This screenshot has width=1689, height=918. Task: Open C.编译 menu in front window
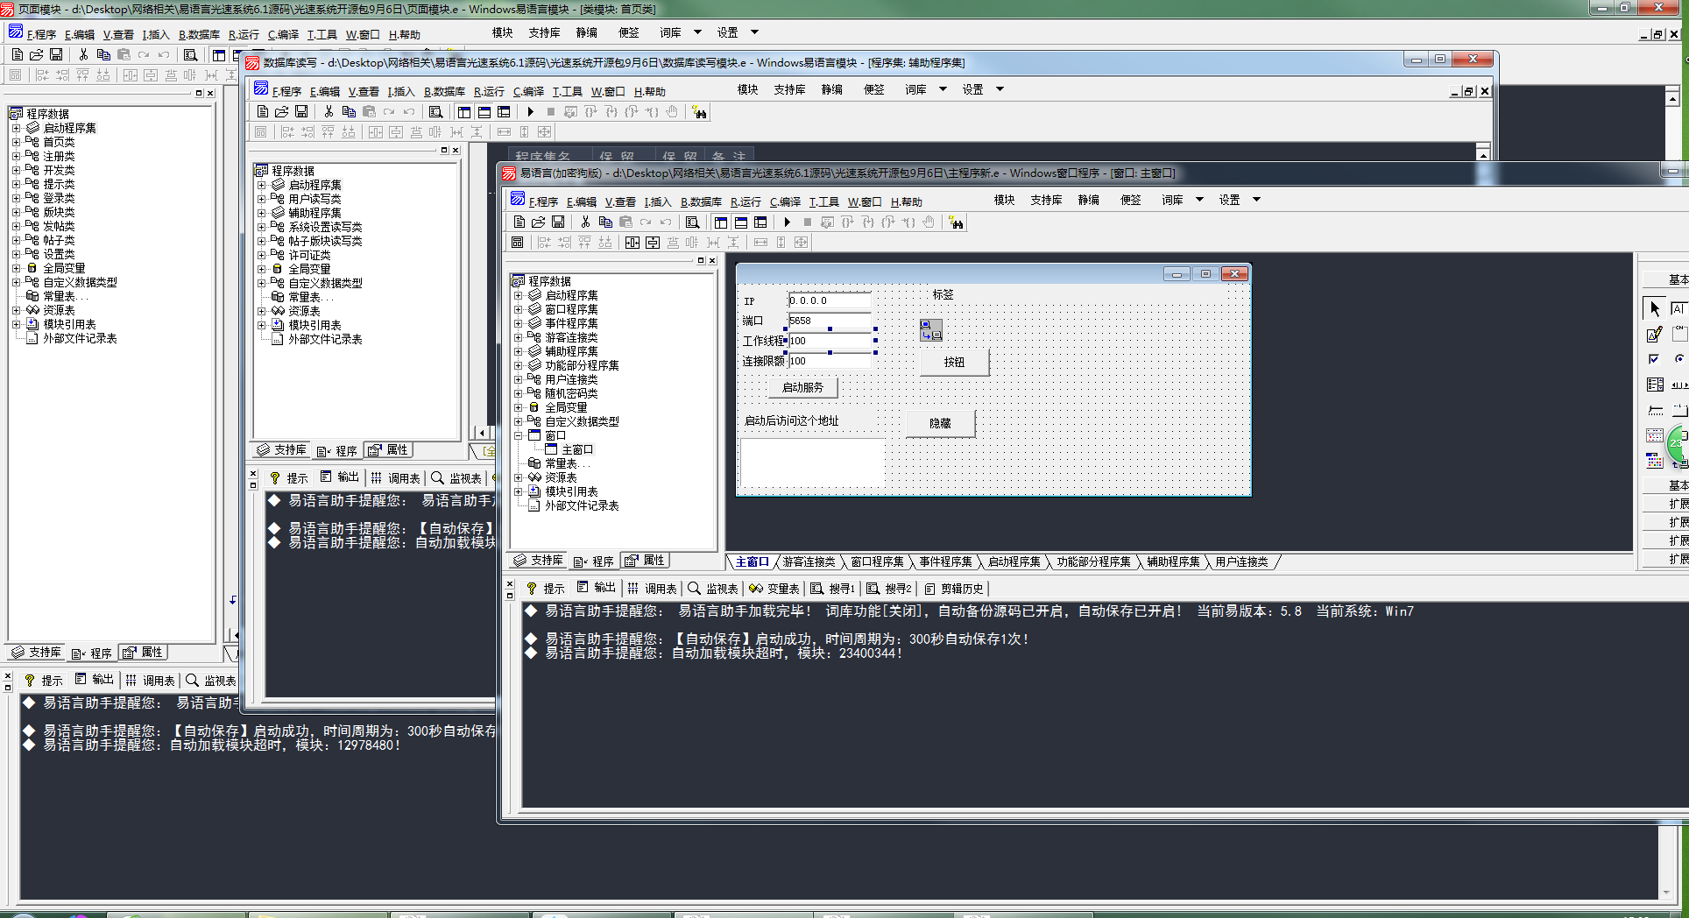(785, 201)
